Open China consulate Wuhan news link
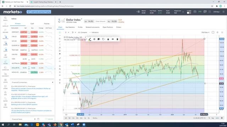The image size is (227, 127). (31, 89)
